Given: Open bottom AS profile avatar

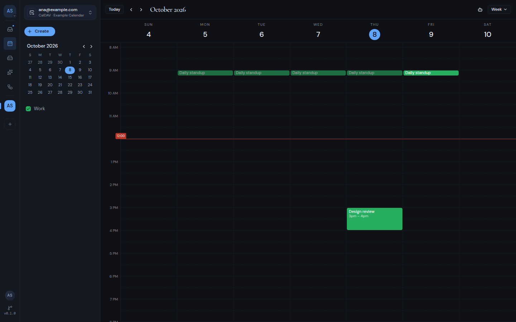Looking at the screenshot, I should tap(10, 295).
